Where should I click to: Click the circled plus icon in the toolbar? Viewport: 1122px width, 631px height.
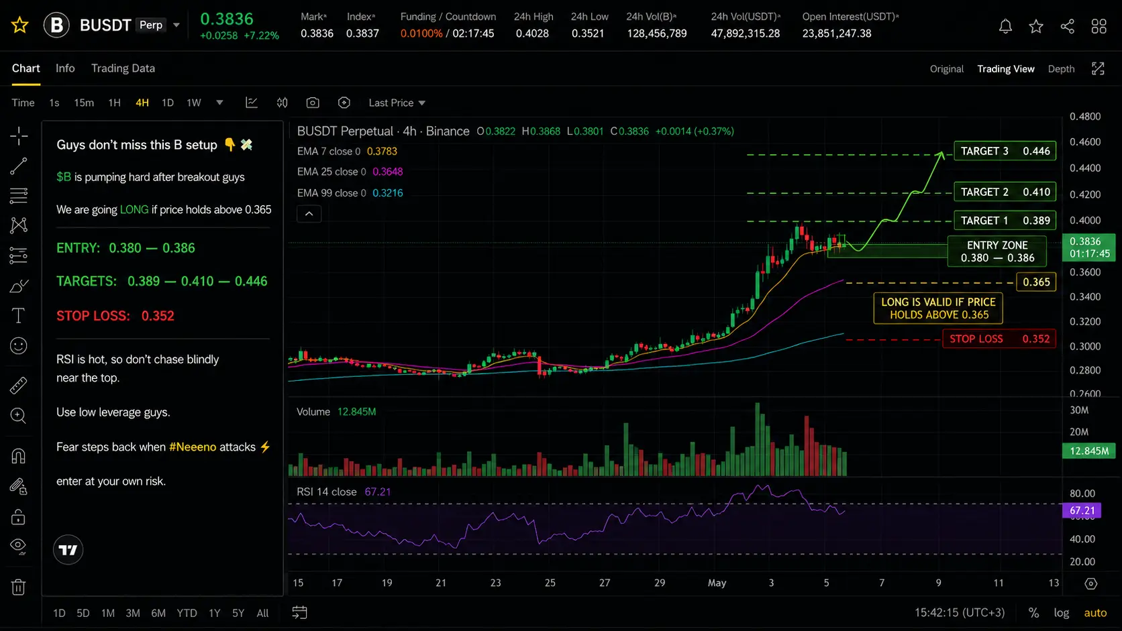pyautogui.click(x=344, y=103)
